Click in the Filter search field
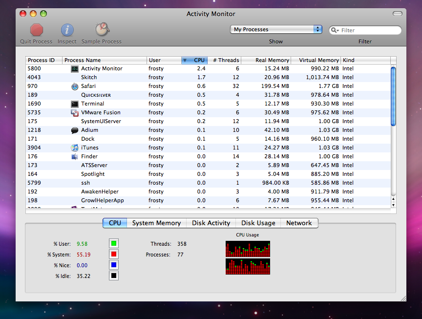The height and width of the screenshot is (319, 422). tap(369, 30)
